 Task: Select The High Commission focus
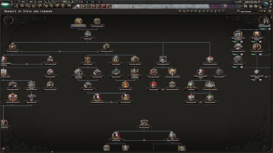click(x=78, y=23)
